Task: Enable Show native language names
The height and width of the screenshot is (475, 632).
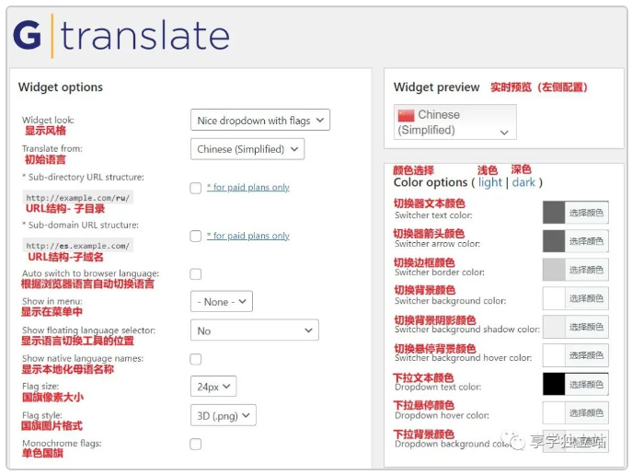Action: click(195, 359)
